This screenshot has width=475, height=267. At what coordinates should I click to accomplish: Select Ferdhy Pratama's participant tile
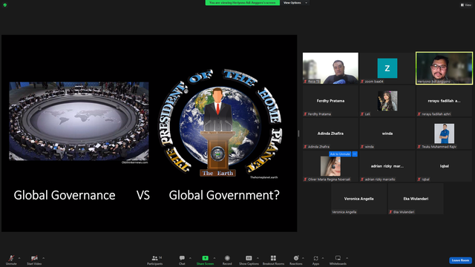pyautogui.click(x=330, y=101)
